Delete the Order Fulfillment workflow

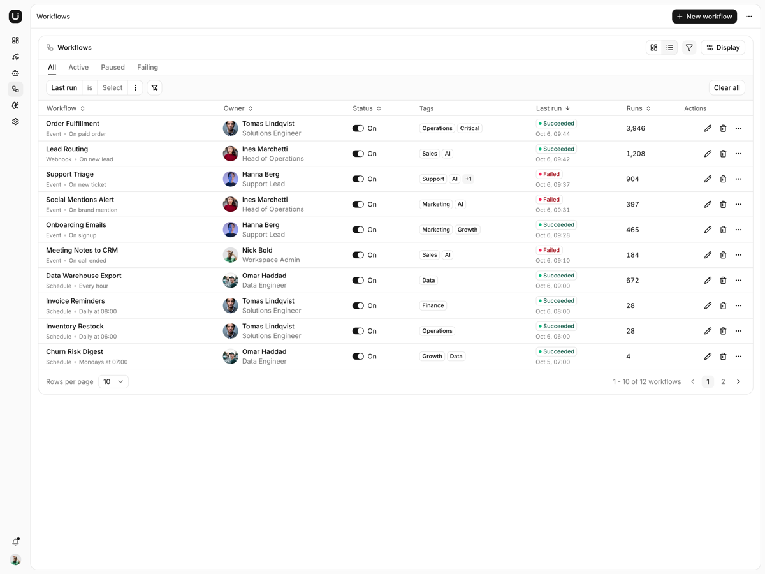(723, 128)
